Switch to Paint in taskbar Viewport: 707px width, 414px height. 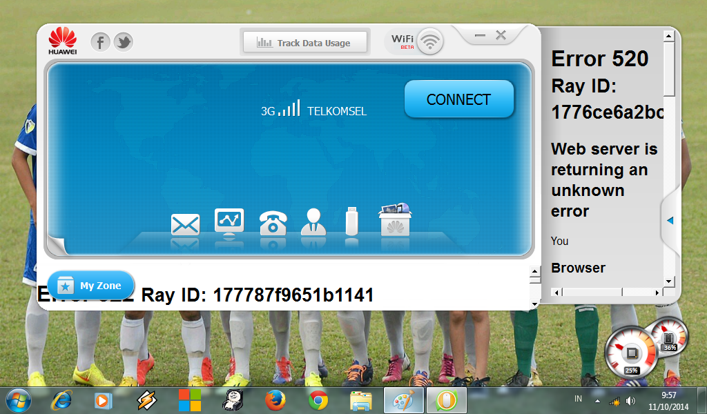[403, 400]
